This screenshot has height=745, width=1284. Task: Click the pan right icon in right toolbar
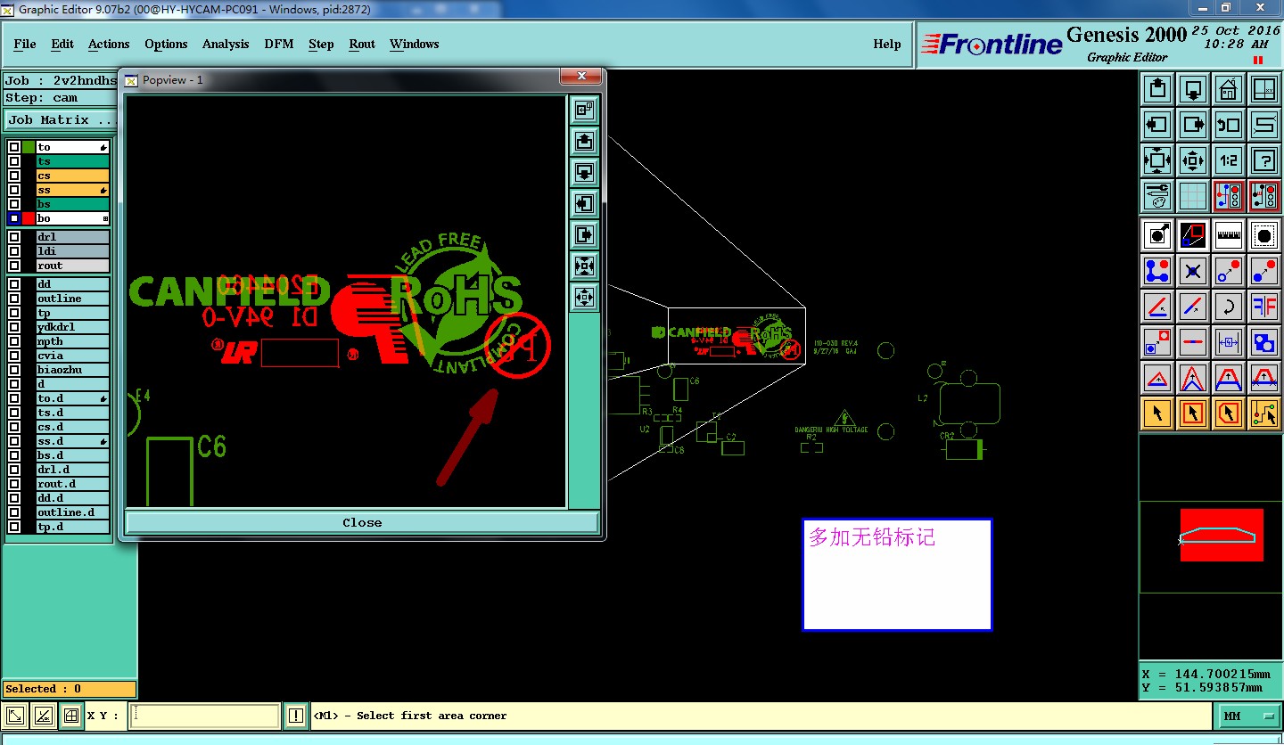[1193, 125]
